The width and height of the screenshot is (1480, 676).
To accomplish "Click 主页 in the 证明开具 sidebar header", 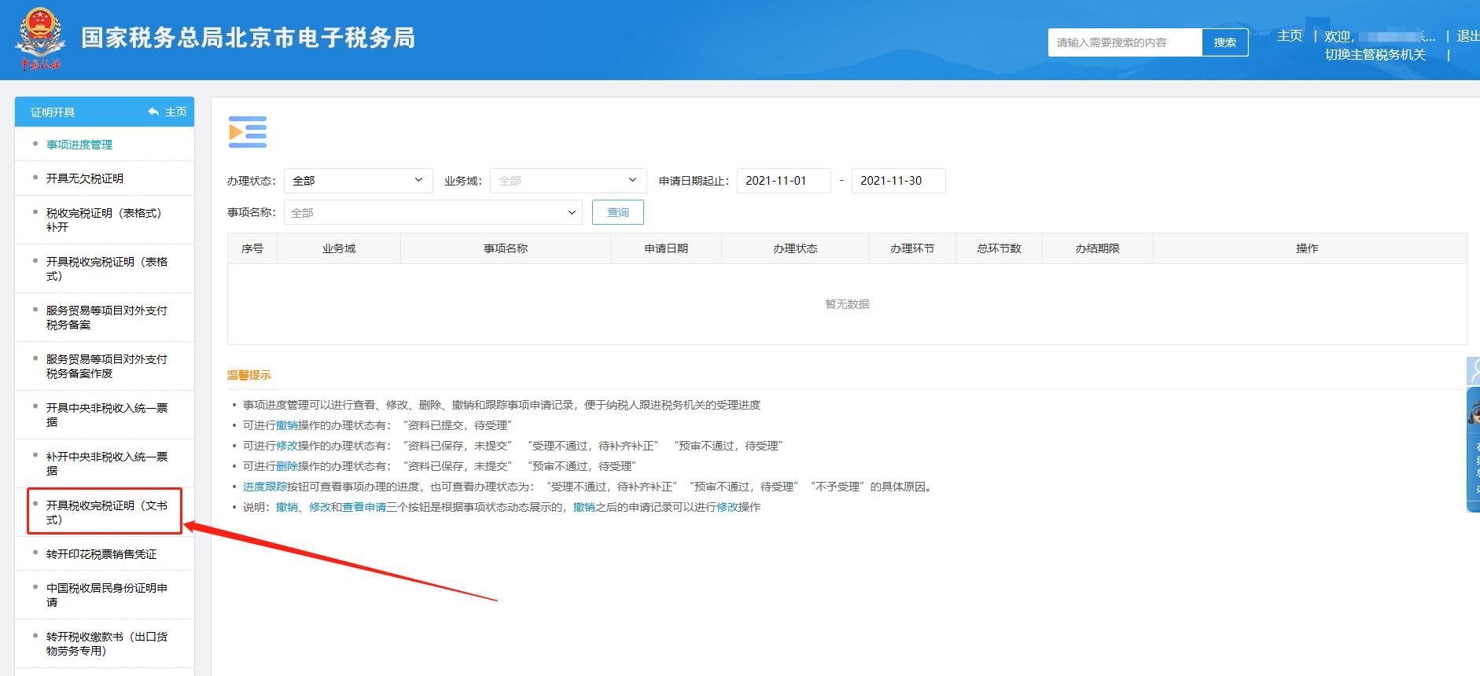I will [175, 112].
